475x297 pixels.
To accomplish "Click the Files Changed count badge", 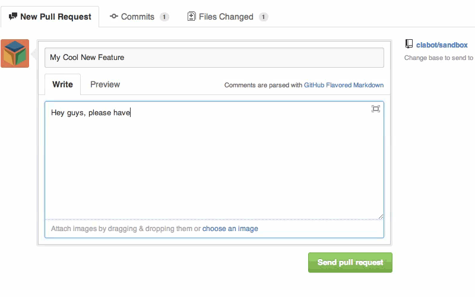I will 263,17.
